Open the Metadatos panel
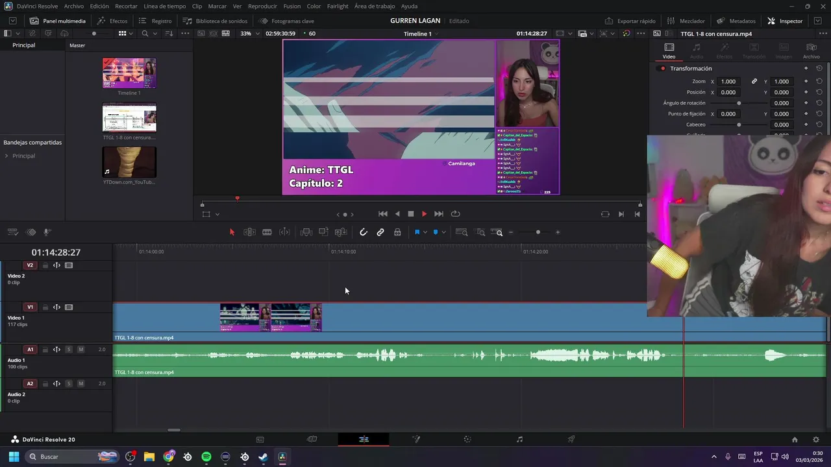 tap(736, 21)
